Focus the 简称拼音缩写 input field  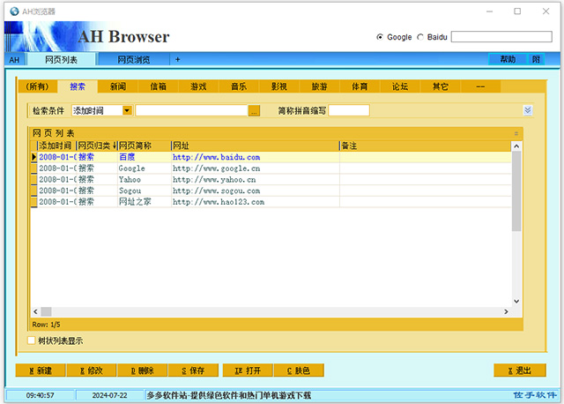(349, 110)
